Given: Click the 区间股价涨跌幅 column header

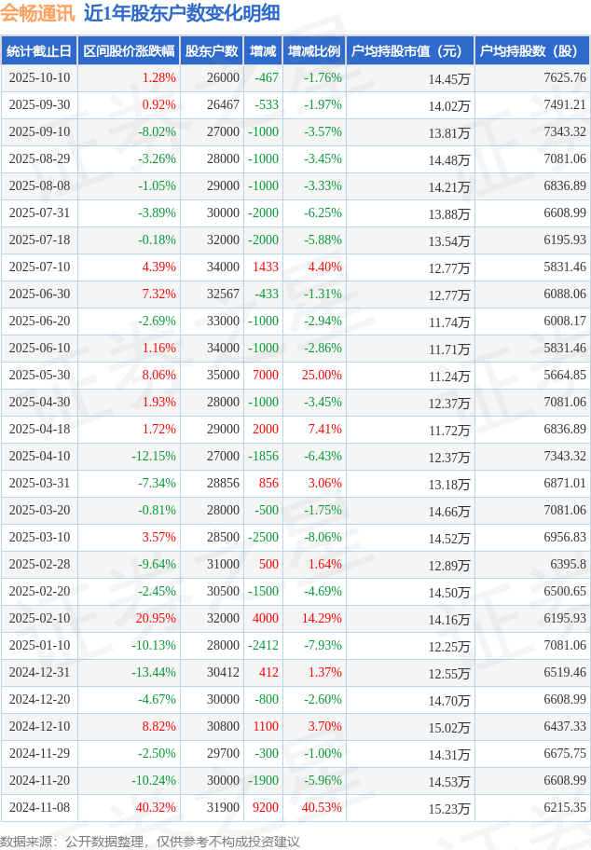Looking at the screenshot, I should coord(129,51).
